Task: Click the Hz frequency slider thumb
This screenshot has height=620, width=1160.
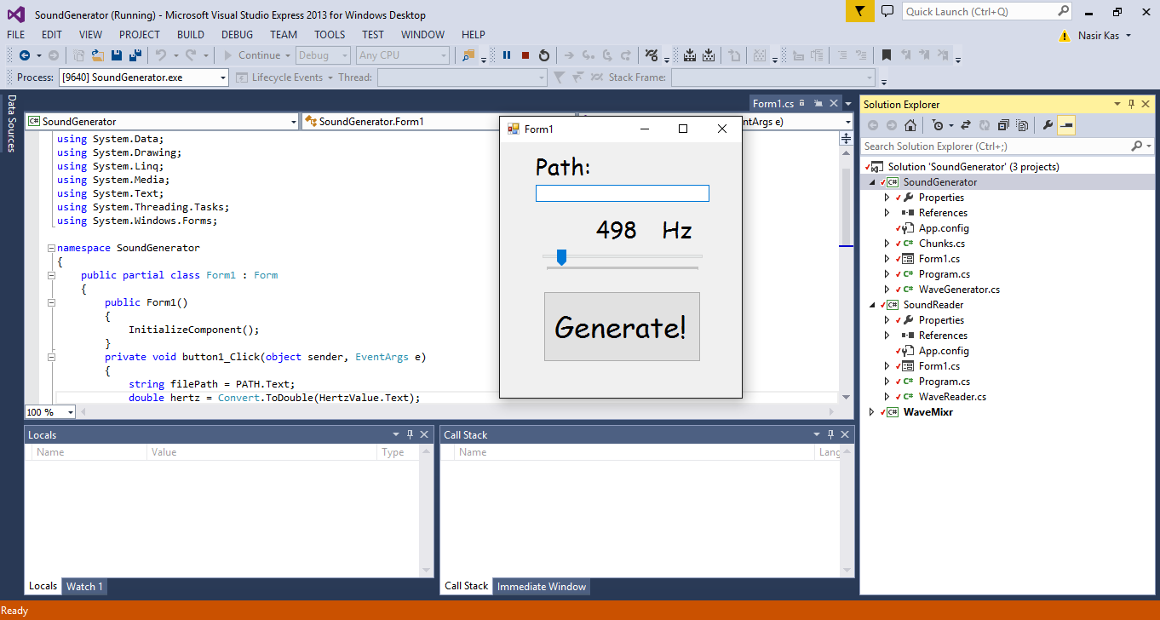Action: click(x=561, y=257)
